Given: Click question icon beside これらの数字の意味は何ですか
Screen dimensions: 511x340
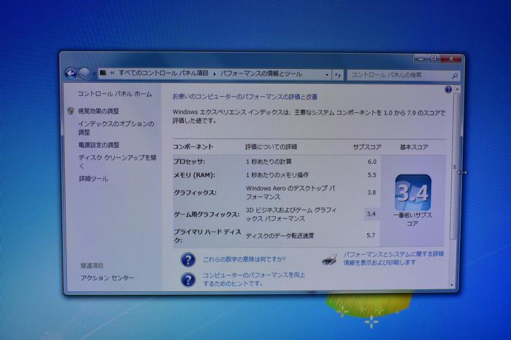Looking at the screenshot, I should click(188, 260).
